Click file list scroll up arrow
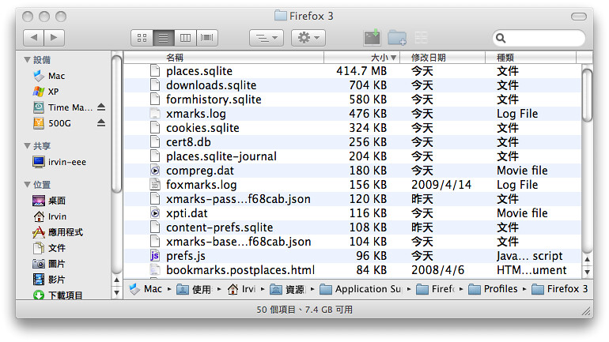The height and width of the screenshot is (342, 609). click(587, 259)
